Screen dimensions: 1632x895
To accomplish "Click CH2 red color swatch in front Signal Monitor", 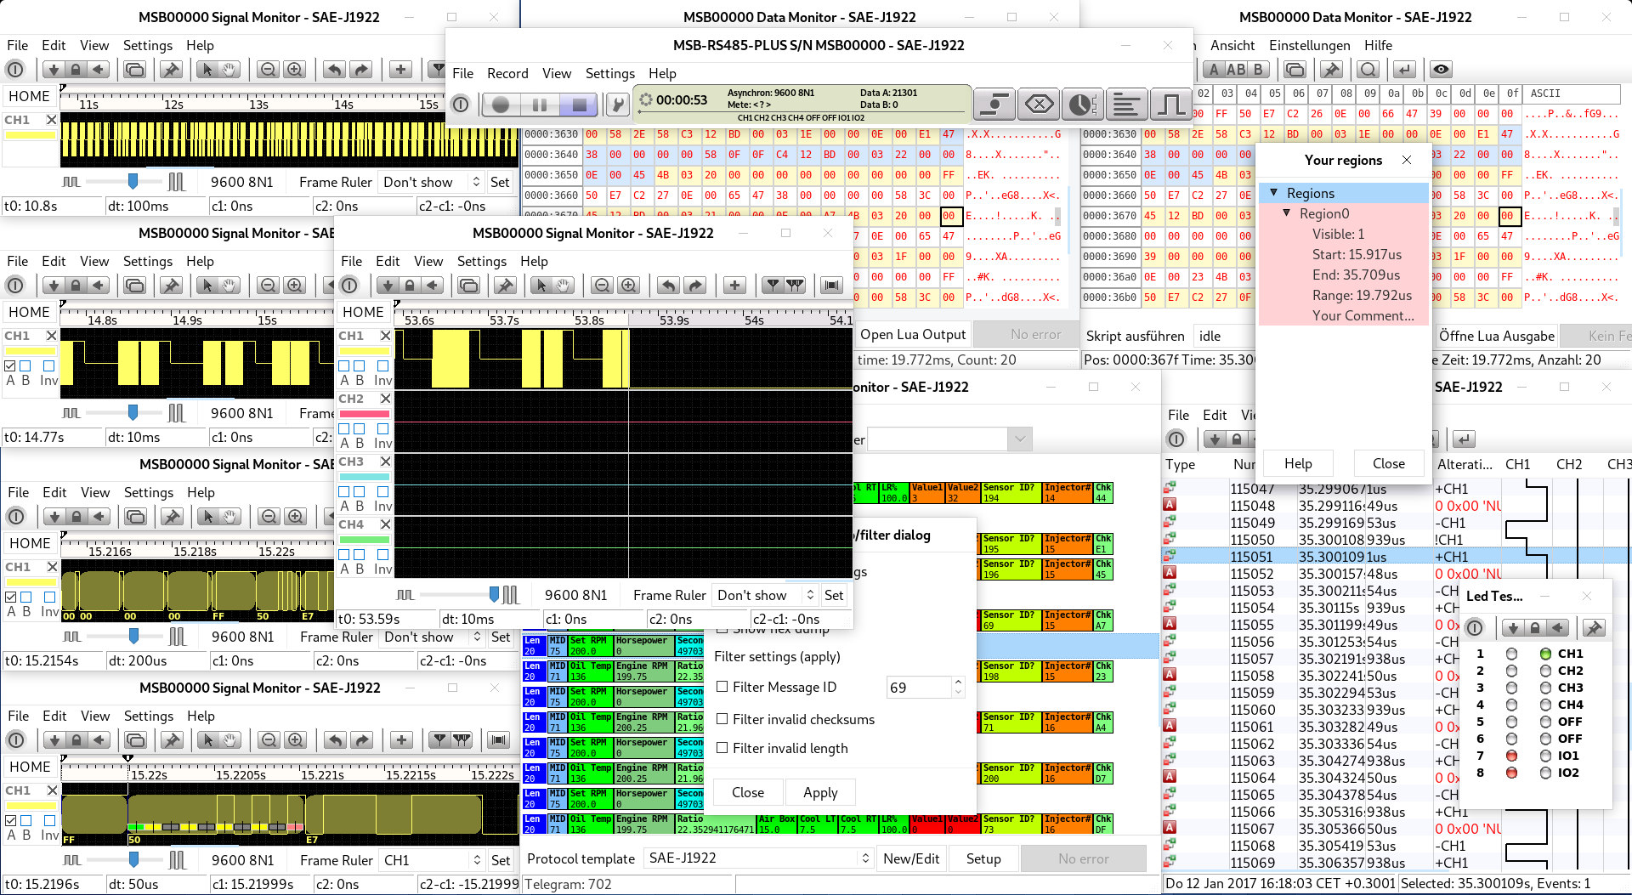I will (365, 414).
